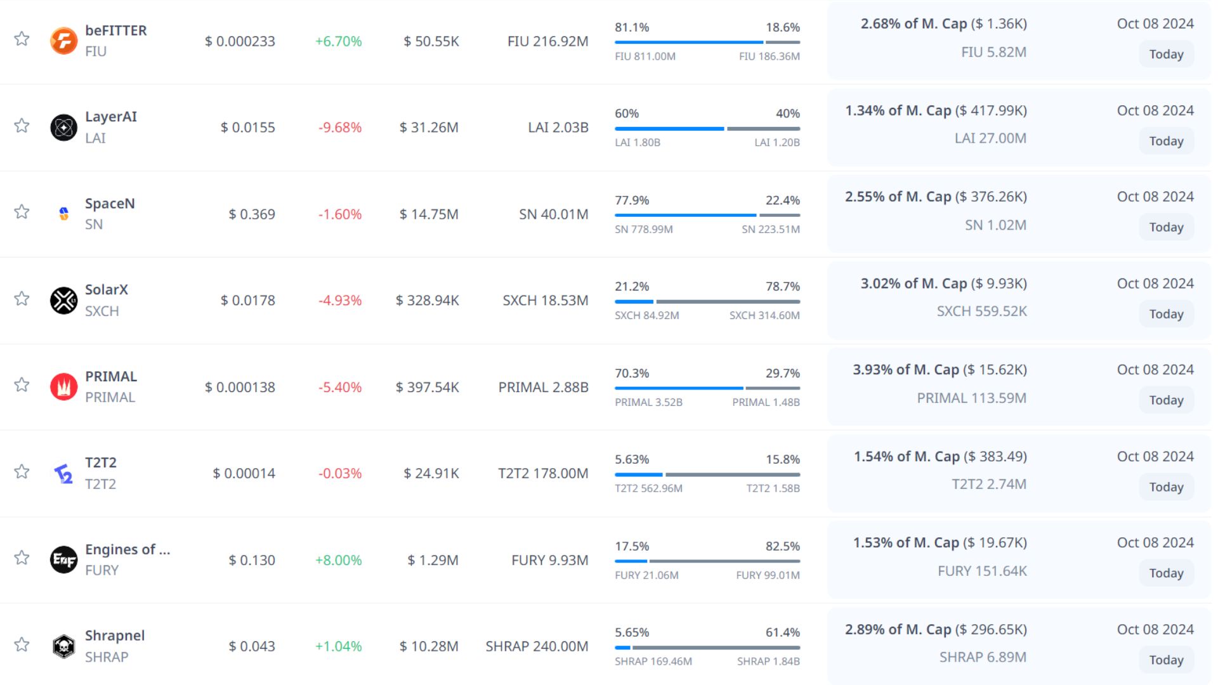Click the PRIMAL red logo icon
Screen dimensions: 1218x685
coord(63,387)
